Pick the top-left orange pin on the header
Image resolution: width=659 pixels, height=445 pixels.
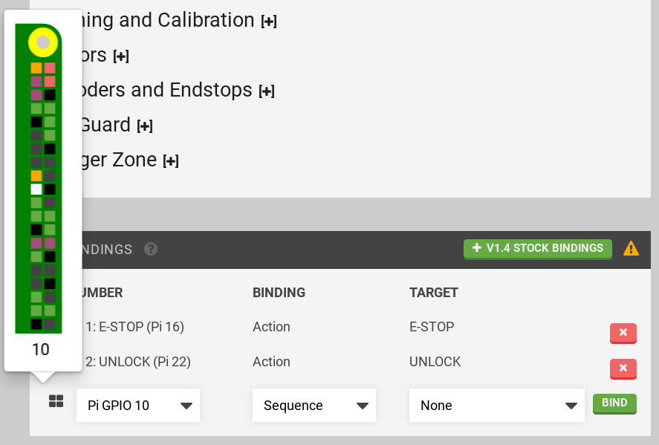tap(36, 68)
